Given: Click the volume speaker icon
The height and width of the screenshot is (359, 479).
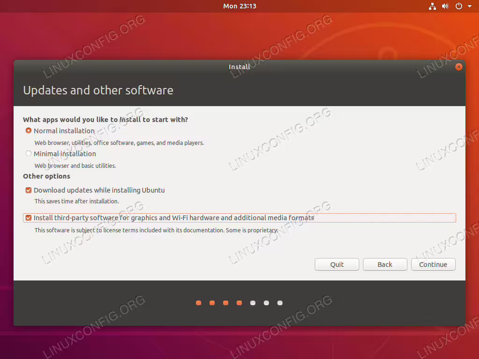Looking at the screenshot, I should [445, 6].
